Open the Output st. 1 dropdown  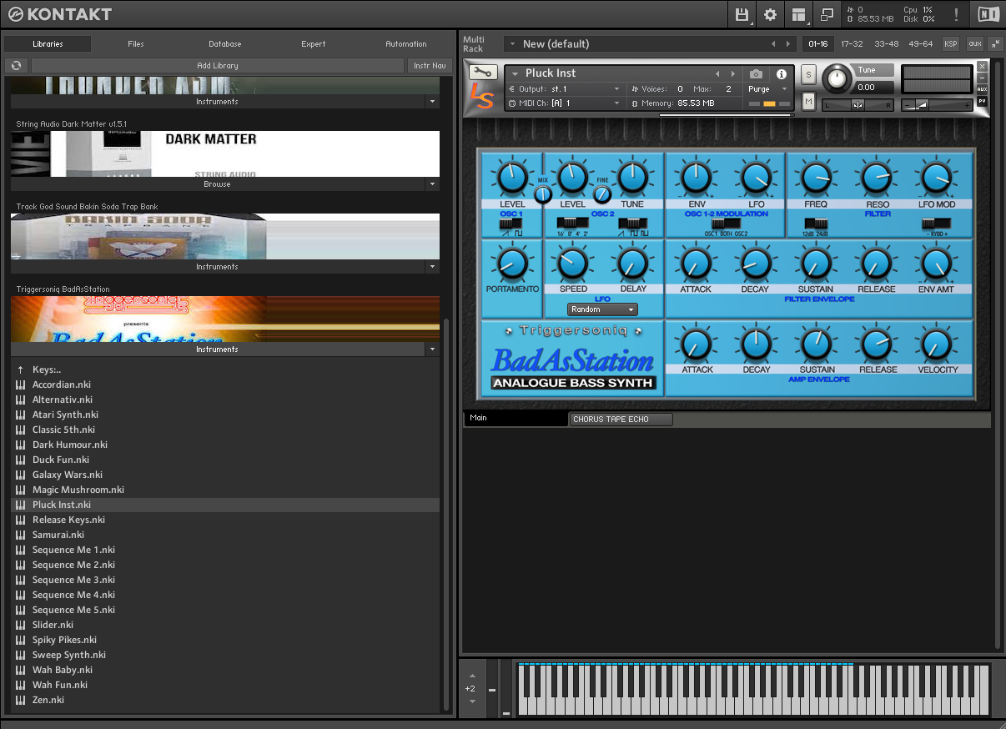coord(565,89)
